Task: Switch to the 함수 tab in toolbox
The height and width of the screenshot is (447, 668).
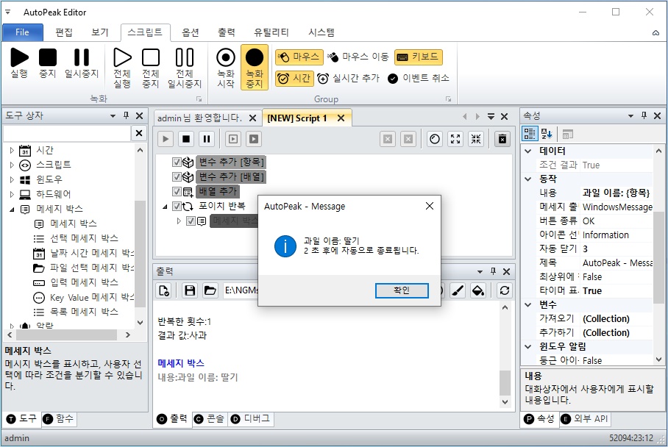Action: point(58,419)
